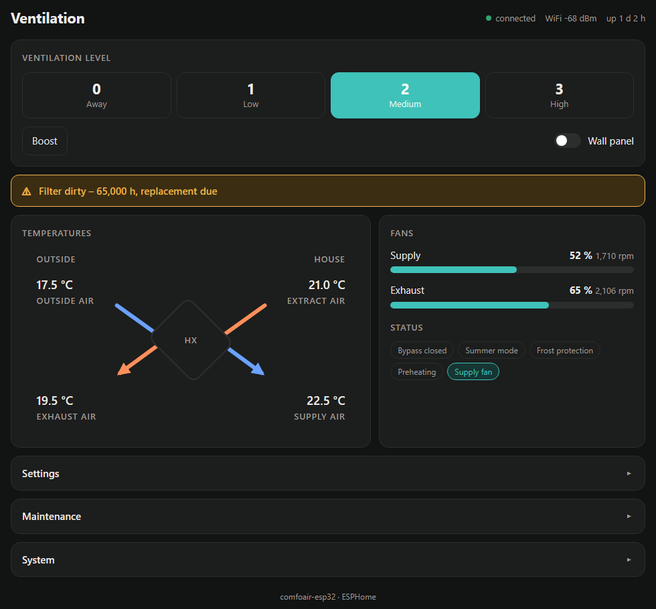Click the Supply fan speed bar
The image size is (656, 609).
coord(511,270)
